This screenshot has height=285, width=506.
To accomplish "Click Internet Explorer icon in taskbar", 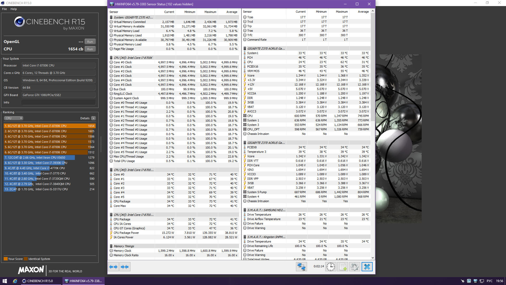I will click(x=15, y=281).
